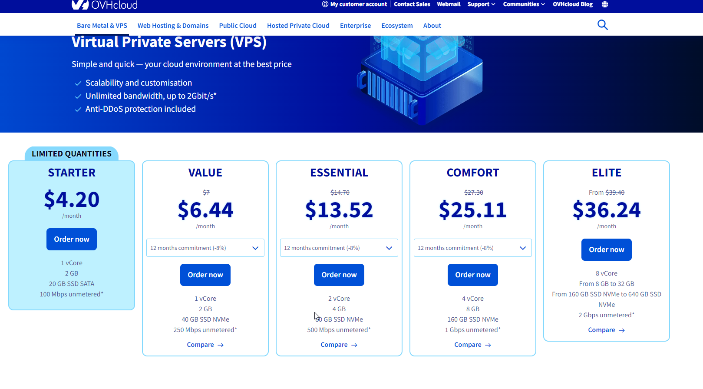This screenshot has height=389, width=703.
Task: Open the Public Cloud menu
Action: pyautogui.click(x=238, y=26)
